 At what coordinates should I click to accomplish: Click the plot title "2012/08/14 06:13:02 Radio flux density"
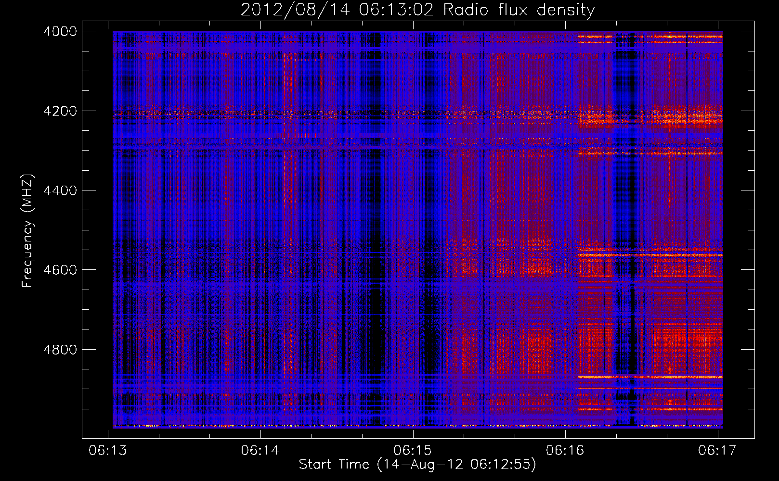(417, 10)
